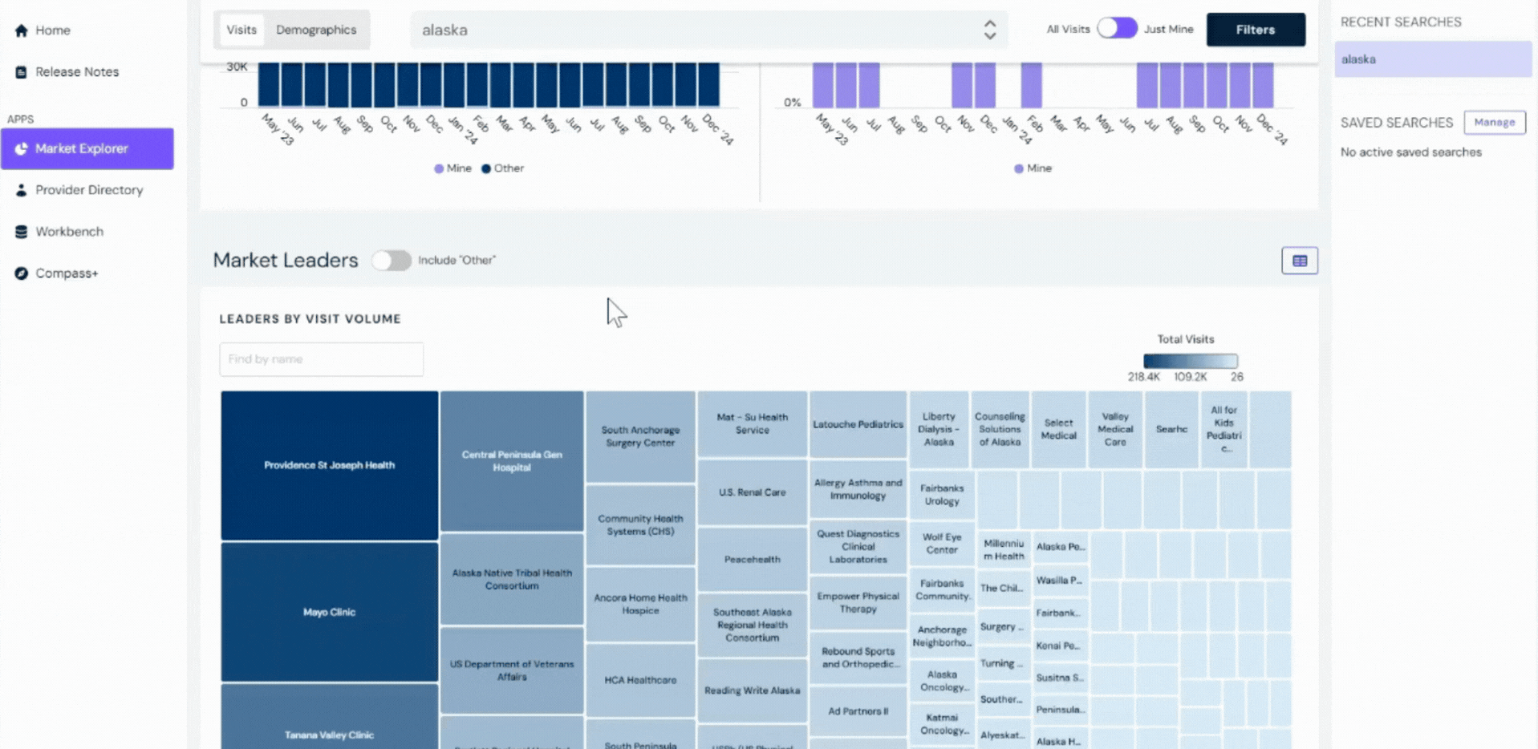Click the alaska market search field
Screen dimensions: 1538x749
[709, 30]
